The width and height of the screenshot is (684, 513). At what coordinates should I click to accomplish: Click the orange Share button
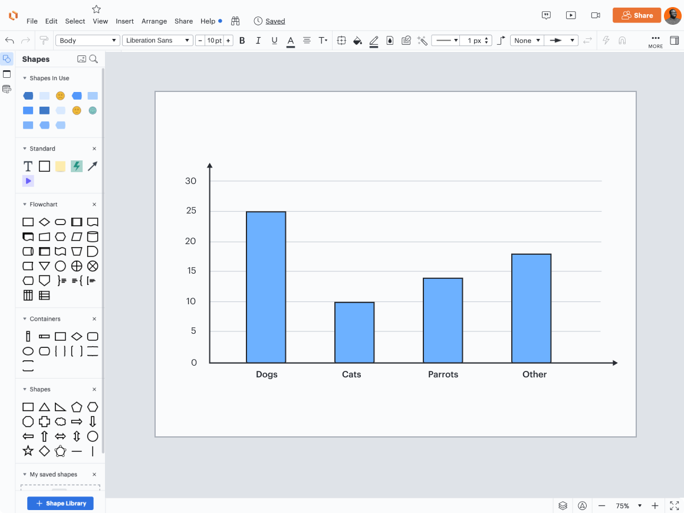(x=636, y=15)
